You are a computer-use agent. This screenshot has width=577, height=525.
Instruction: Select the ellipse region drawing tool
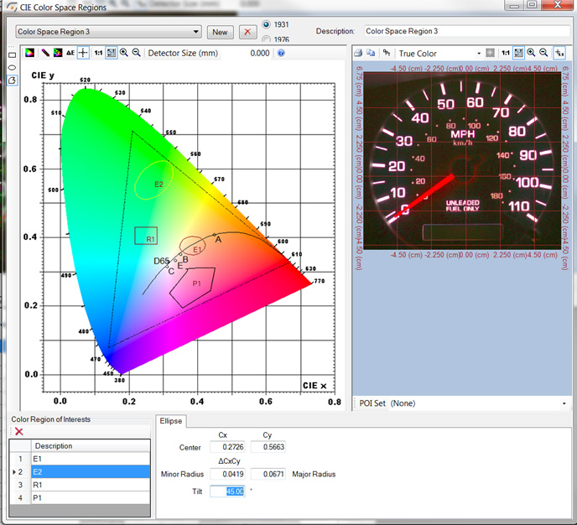[x=12, y=66]
